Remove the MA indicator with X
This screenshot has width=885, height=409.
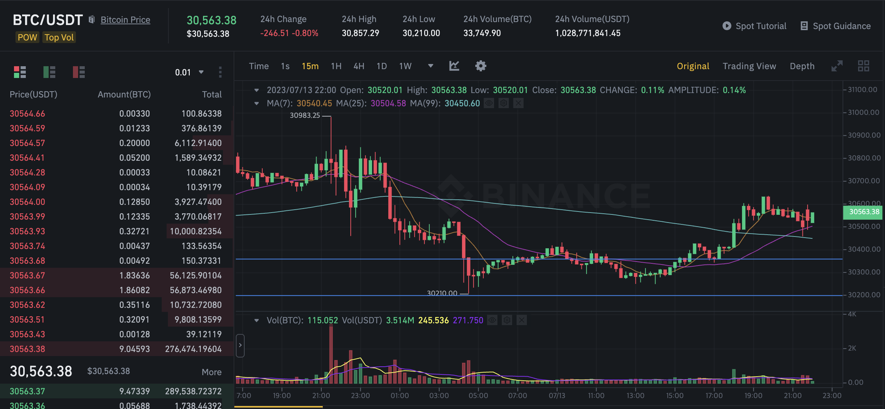(x=518, y=103)
